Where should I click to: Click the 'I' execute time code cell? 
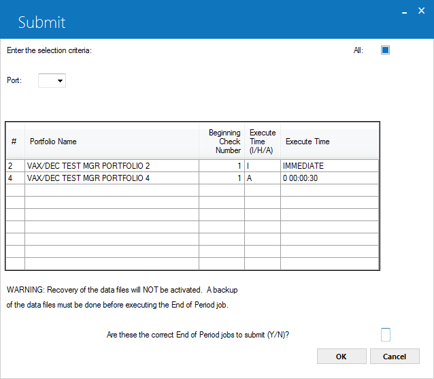(x=263, y=166)
